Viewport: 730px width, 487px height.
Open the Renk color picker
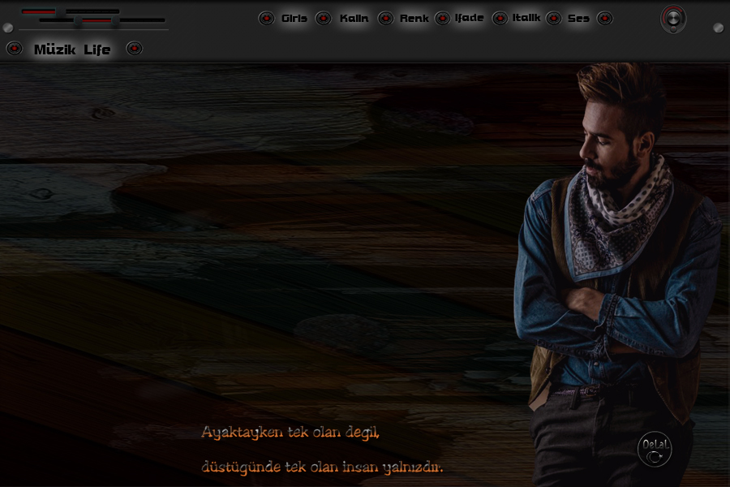click(x=414, y=19)
